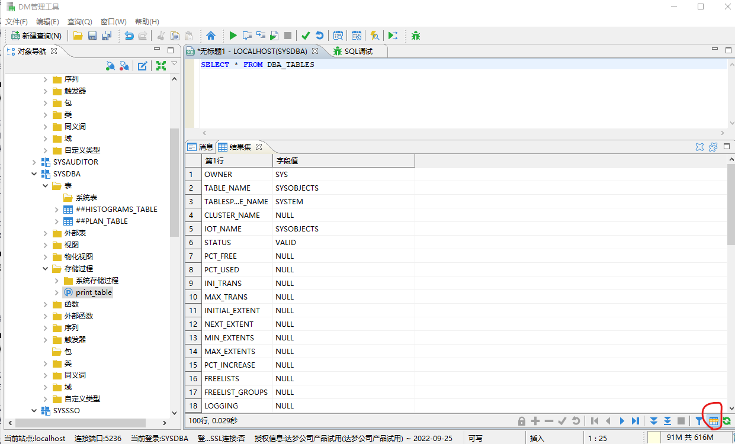Click the object navigator vertical scrollbar

[174, 184]
